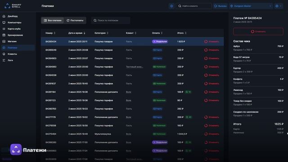The width and height of the screenshot is (288, 162).
Task: Click Наличные badge in row 84284063
Action: click(x=159, y=67)
